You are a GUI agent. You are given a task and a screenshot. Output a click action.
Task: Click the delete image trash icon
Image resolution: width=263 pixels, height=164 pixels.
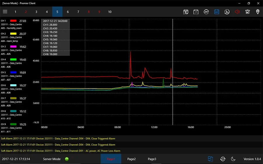tap(248, 12)
